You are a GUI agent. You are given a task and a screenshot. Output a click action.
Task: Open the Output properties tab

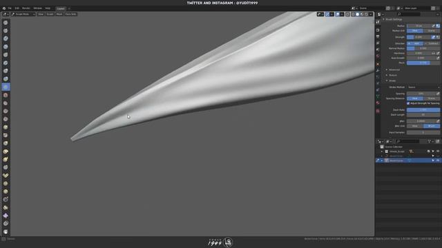click(378, 37)
